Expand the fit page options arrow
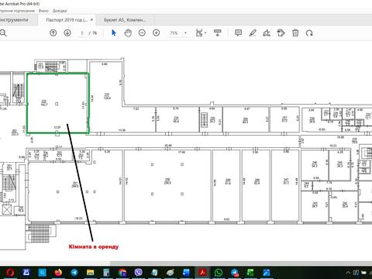Image resolution: width=372 pixels, height=279 pixels. point(205,33)
